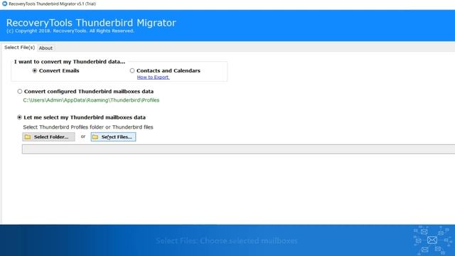Click the copyright 2018 RecoveryTools notice

[70, 31]
